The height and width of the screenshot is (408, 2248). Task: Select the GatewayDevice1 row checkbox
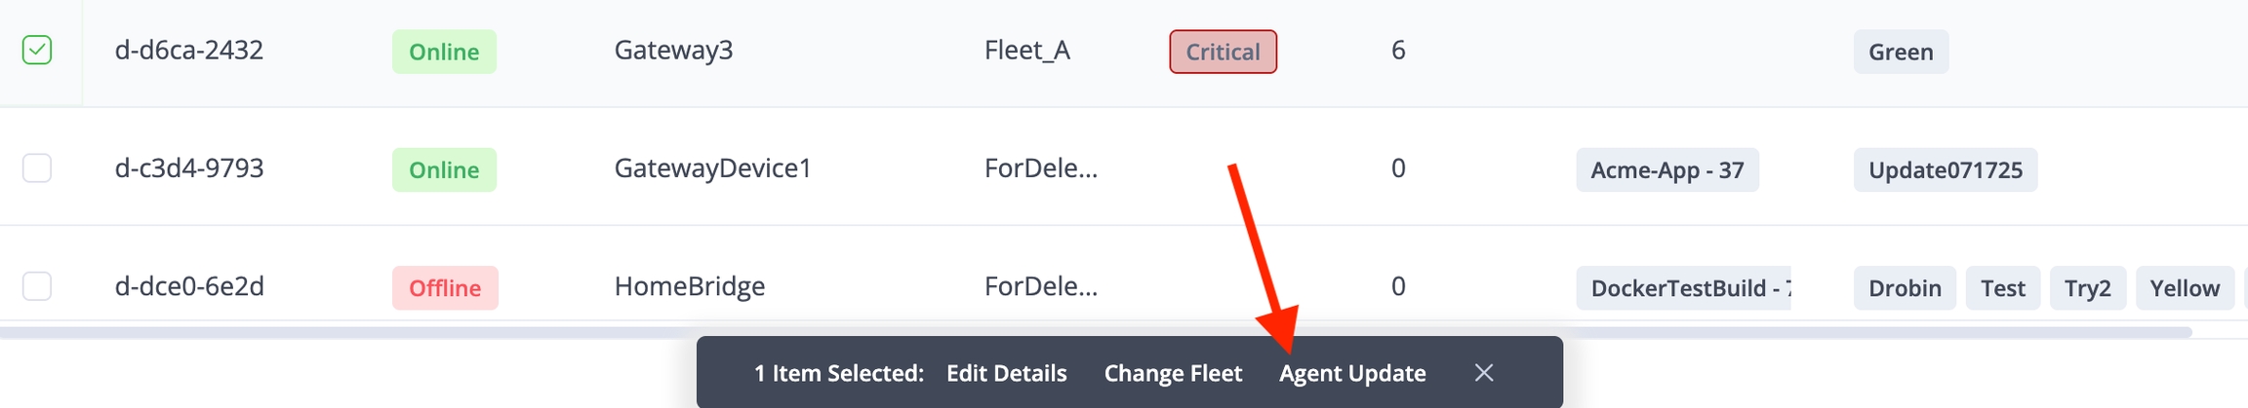37,168
